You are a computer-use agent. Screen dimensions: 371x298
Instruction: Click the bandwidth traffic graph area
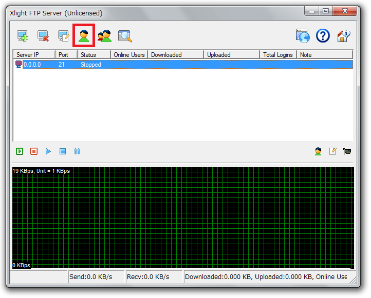click(x=183, y=217)
